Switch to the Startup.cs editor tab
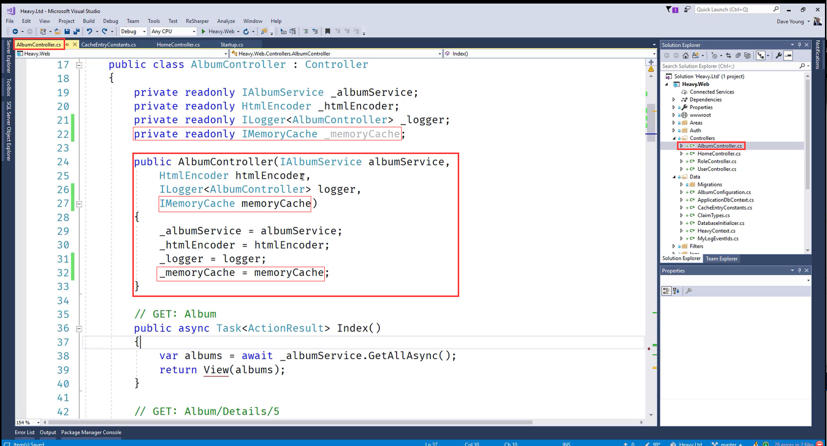Screen dimensions: 827x446 coord(232,44)
